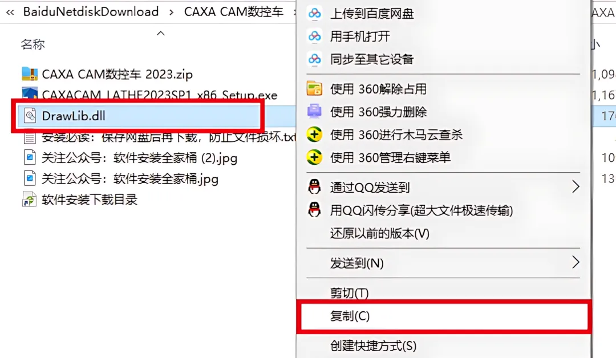Click the 360解除占用 folder icon
The width and height of the screenshot is (616, 358).
[314, 89]
